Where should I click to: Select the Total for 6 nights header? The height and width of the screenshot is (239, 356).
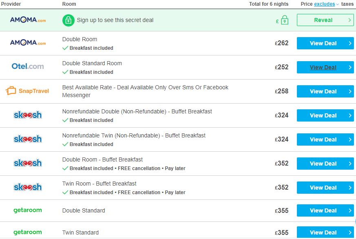(x=269, y=4)
